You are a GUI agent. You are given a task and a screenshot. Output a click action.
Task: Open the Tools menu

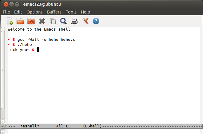71,12
